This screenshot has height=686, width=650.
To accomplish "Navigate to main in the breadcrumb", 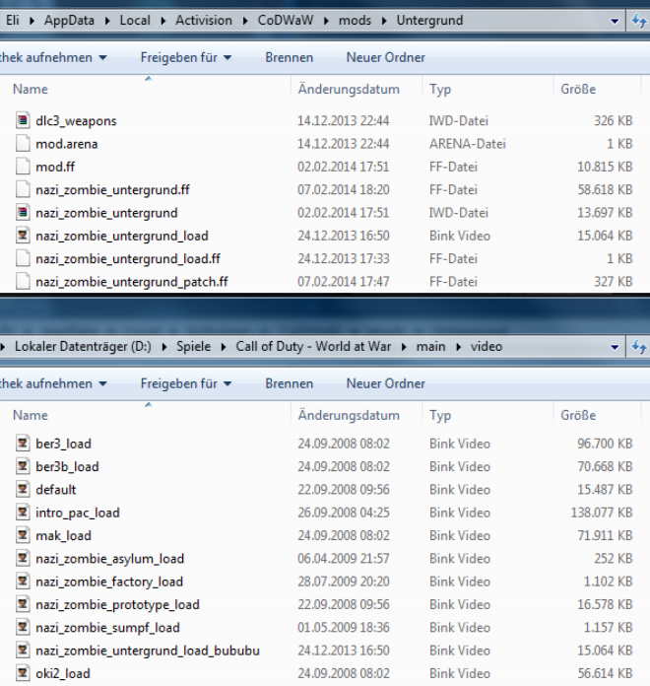I will tap(430, 347).
